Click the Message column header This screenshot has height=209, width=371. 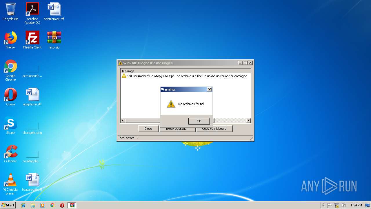(185, 71)
